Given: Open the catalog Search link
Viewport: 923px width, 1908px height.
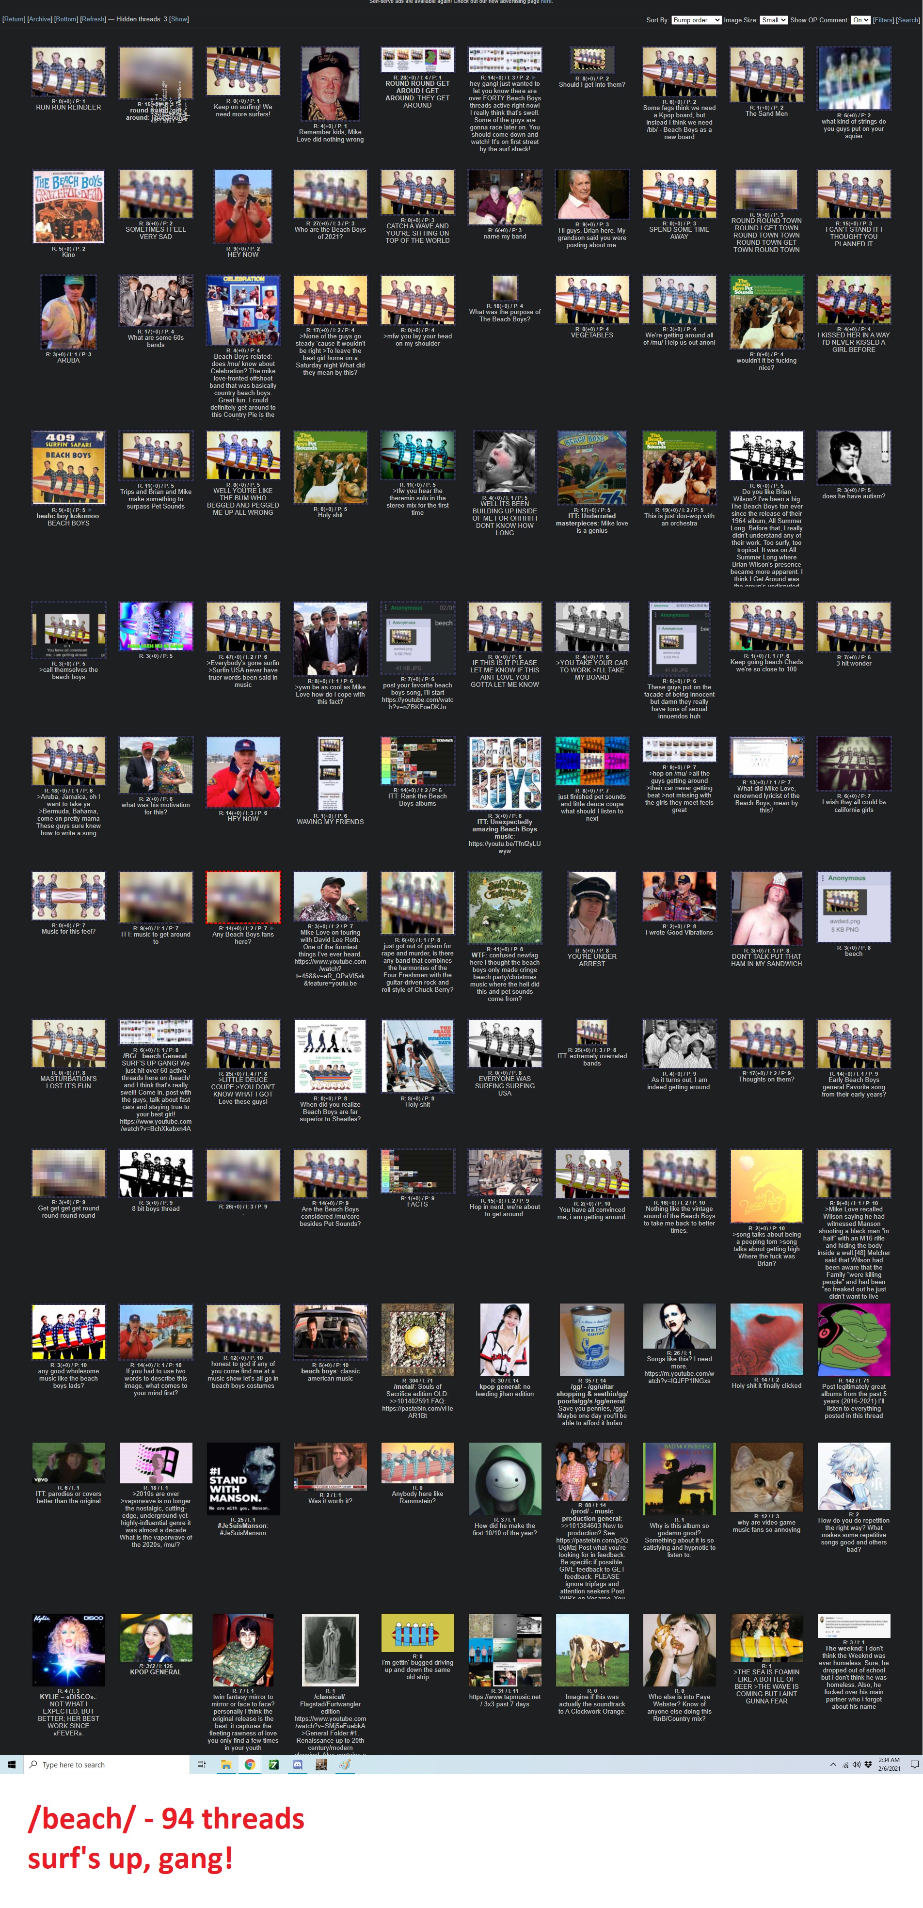Looking at the screenshot, I should (x=908, y=20).
